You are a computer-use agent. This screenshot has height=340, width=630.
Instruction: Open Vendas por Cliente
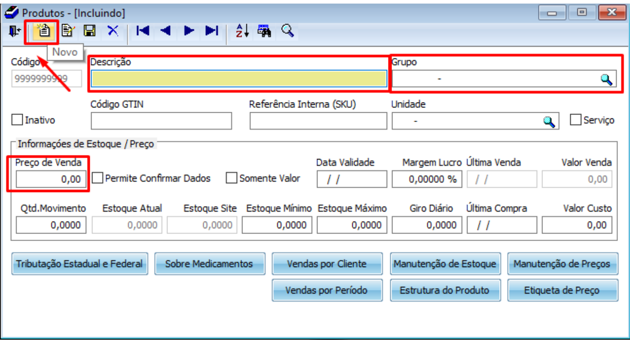pos(327,264)
